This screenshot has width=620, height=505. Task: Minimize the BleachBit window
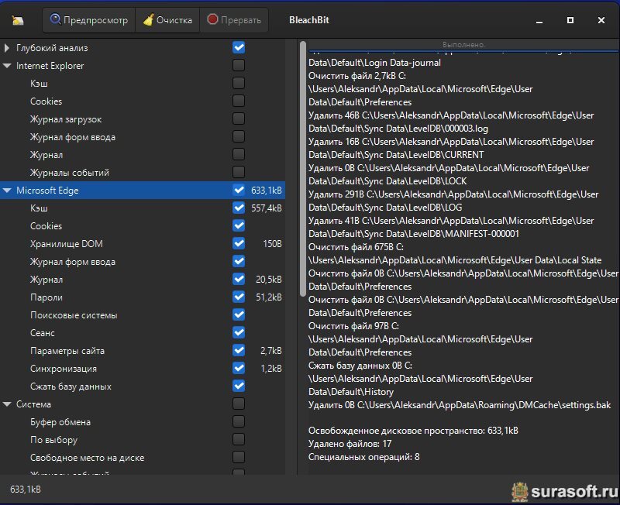[539, 20]
